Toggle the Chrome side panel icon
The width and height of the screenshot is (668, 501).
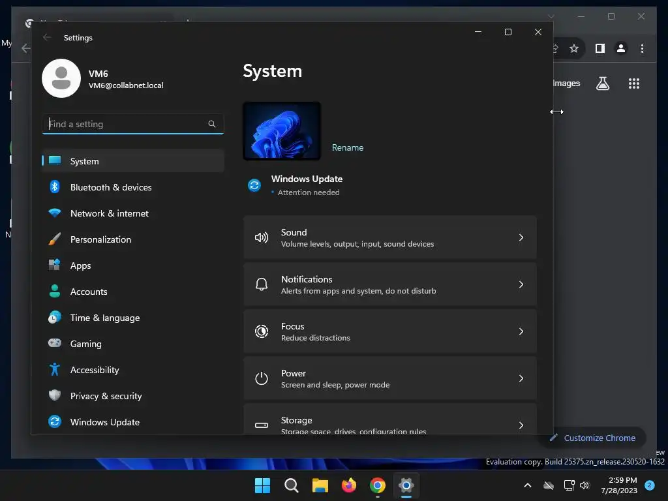pyautogui.click(x=600, y=48)
